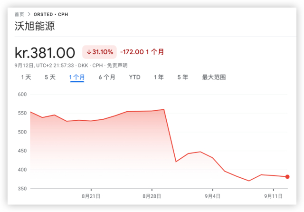Screen dimensions: 304x212
Task: Switch chart to YTD
Action: tap(135, 77)
